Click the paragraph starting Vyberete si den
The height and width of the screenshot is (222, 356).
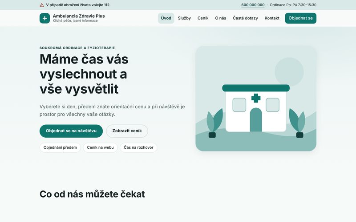pyautogui.click(x=112, y=110)
